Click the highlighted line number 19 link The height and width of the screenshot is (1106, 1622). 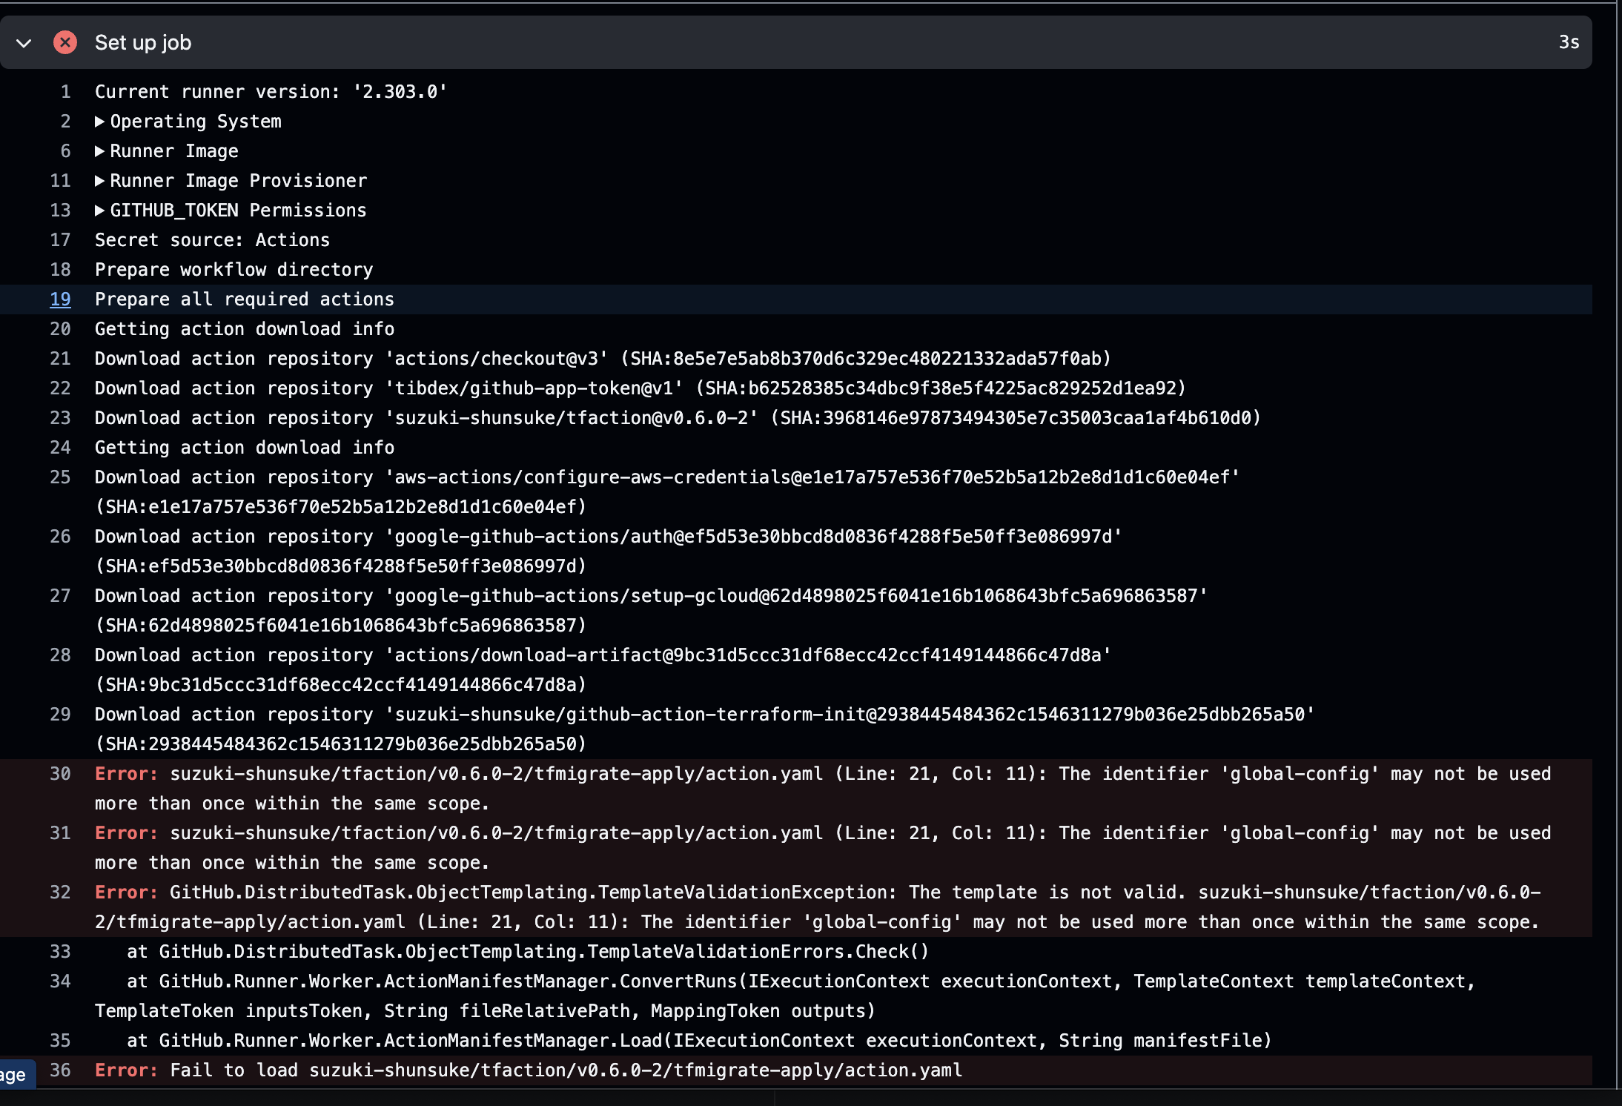pos(60,299)
